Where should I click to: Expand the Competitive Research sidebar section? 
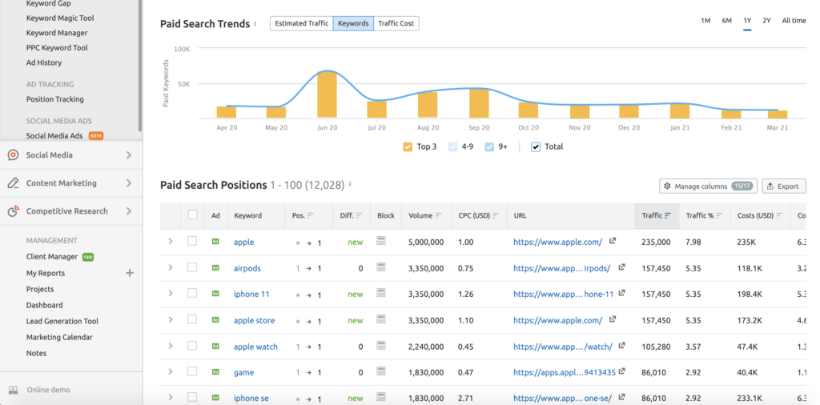coord(129,211)
